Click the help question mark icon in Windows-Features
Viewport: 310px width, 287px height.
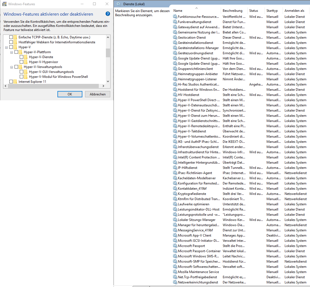point(108,14)
